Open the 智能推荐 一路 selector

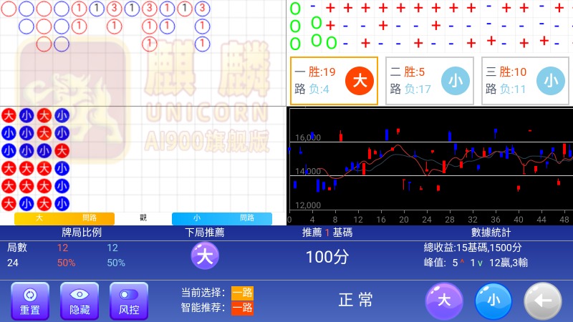241,308
